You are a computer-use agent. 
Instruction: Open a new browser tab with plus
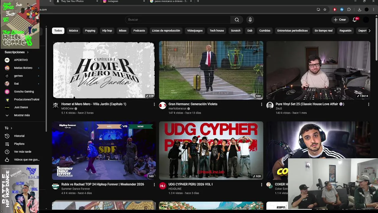[x=198, y=1]
